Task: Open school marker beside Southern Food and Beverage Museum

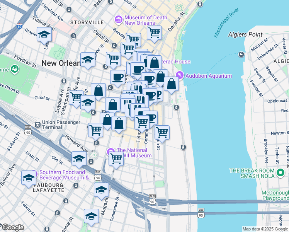Action: click(29, 179)
